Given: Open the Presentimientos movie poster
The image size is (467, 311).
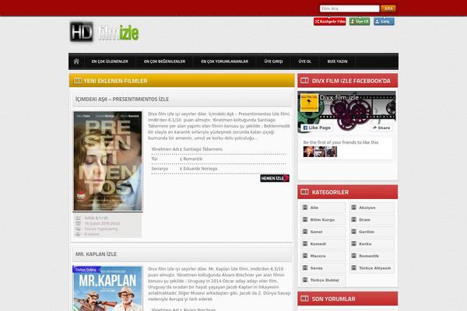Looking at the screenshot, I should click(x=108, y=161).
